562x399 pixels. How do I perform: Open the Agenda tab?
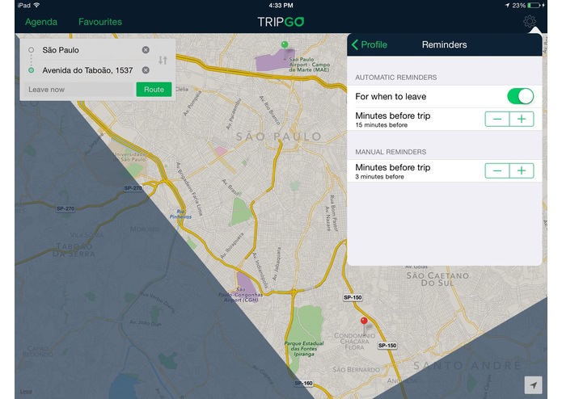pos(41,22)
